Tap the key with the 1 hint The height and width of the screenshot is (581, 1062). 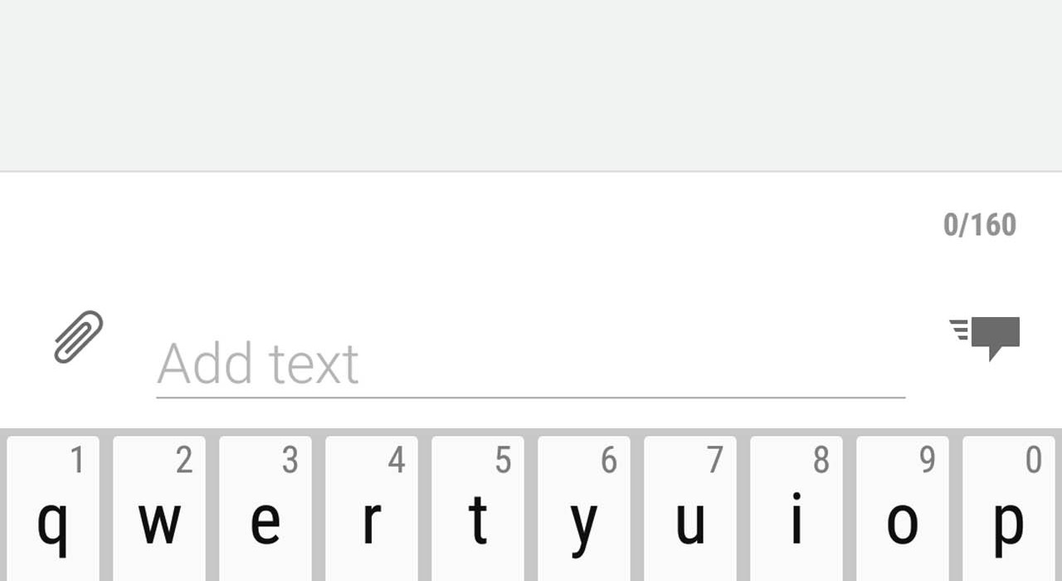(x=53, y=508)
